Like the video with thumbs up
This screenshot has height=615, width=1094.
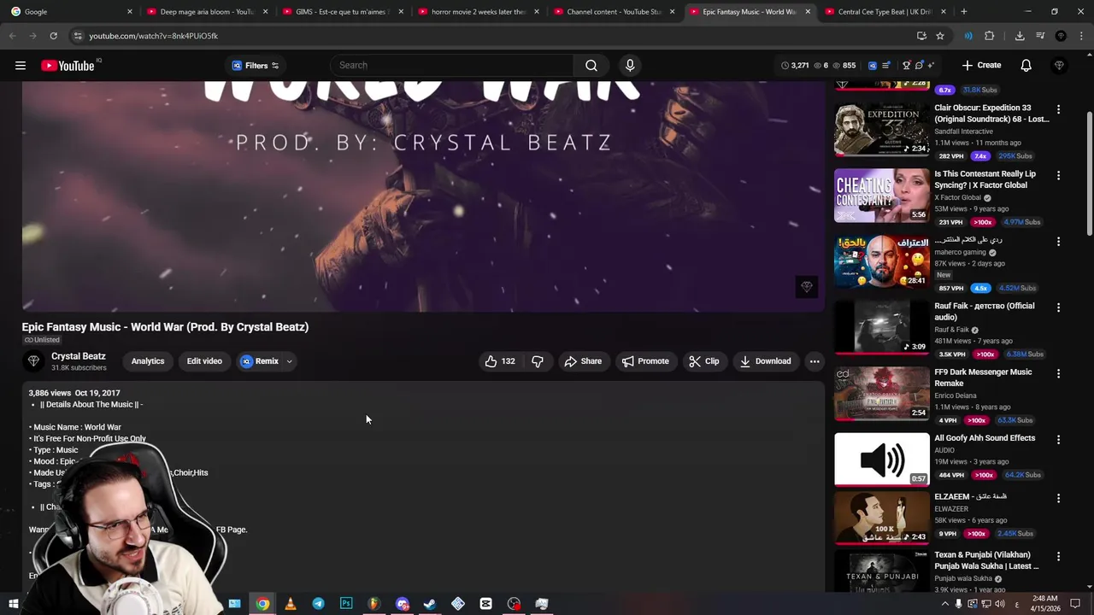coord(501,361)
